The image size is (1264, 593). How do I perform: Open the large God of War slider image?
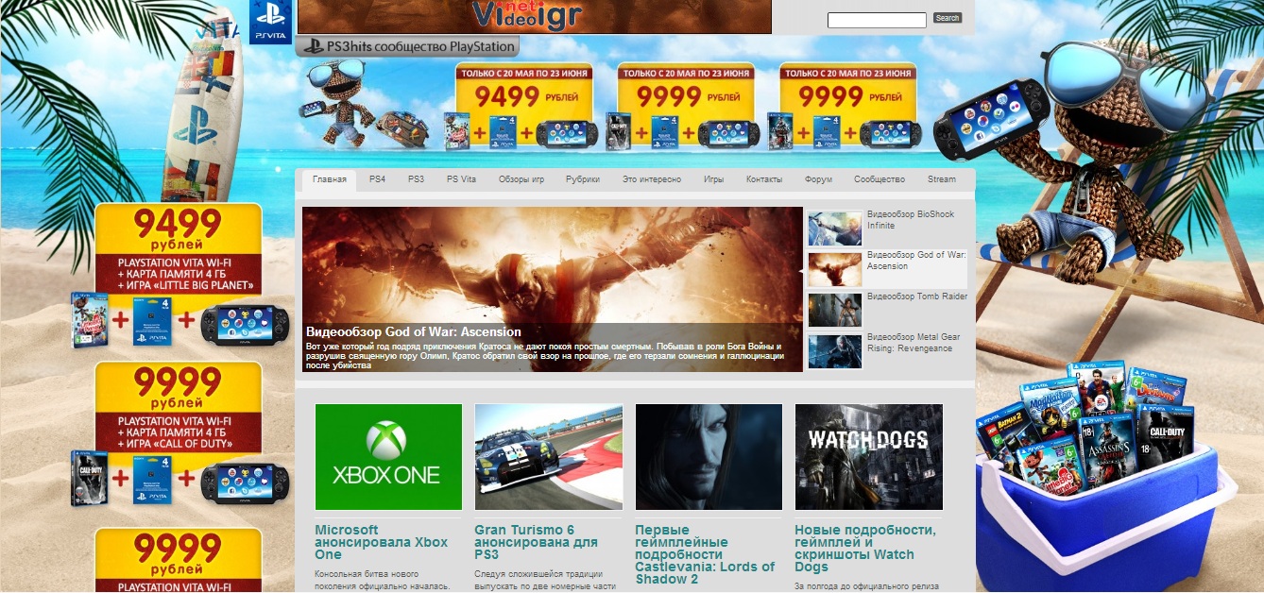pos(553,289)
